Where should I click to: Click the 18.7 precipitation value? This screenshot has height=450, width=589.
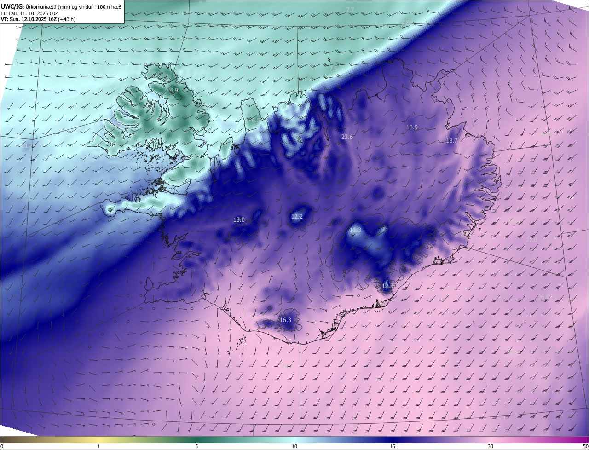click(x=452, y=140)
